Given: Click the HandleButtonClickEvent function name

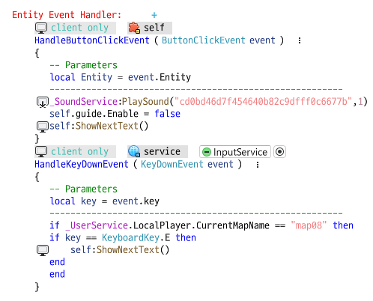Looking at the screenshot, I should 92,40.
